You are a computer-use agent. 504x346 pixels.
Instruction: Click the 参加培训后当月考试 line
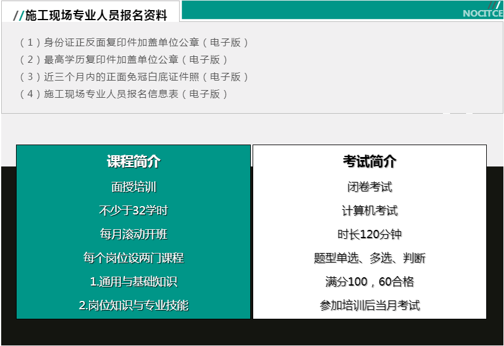pyautogui.click(x=369, y=305)
